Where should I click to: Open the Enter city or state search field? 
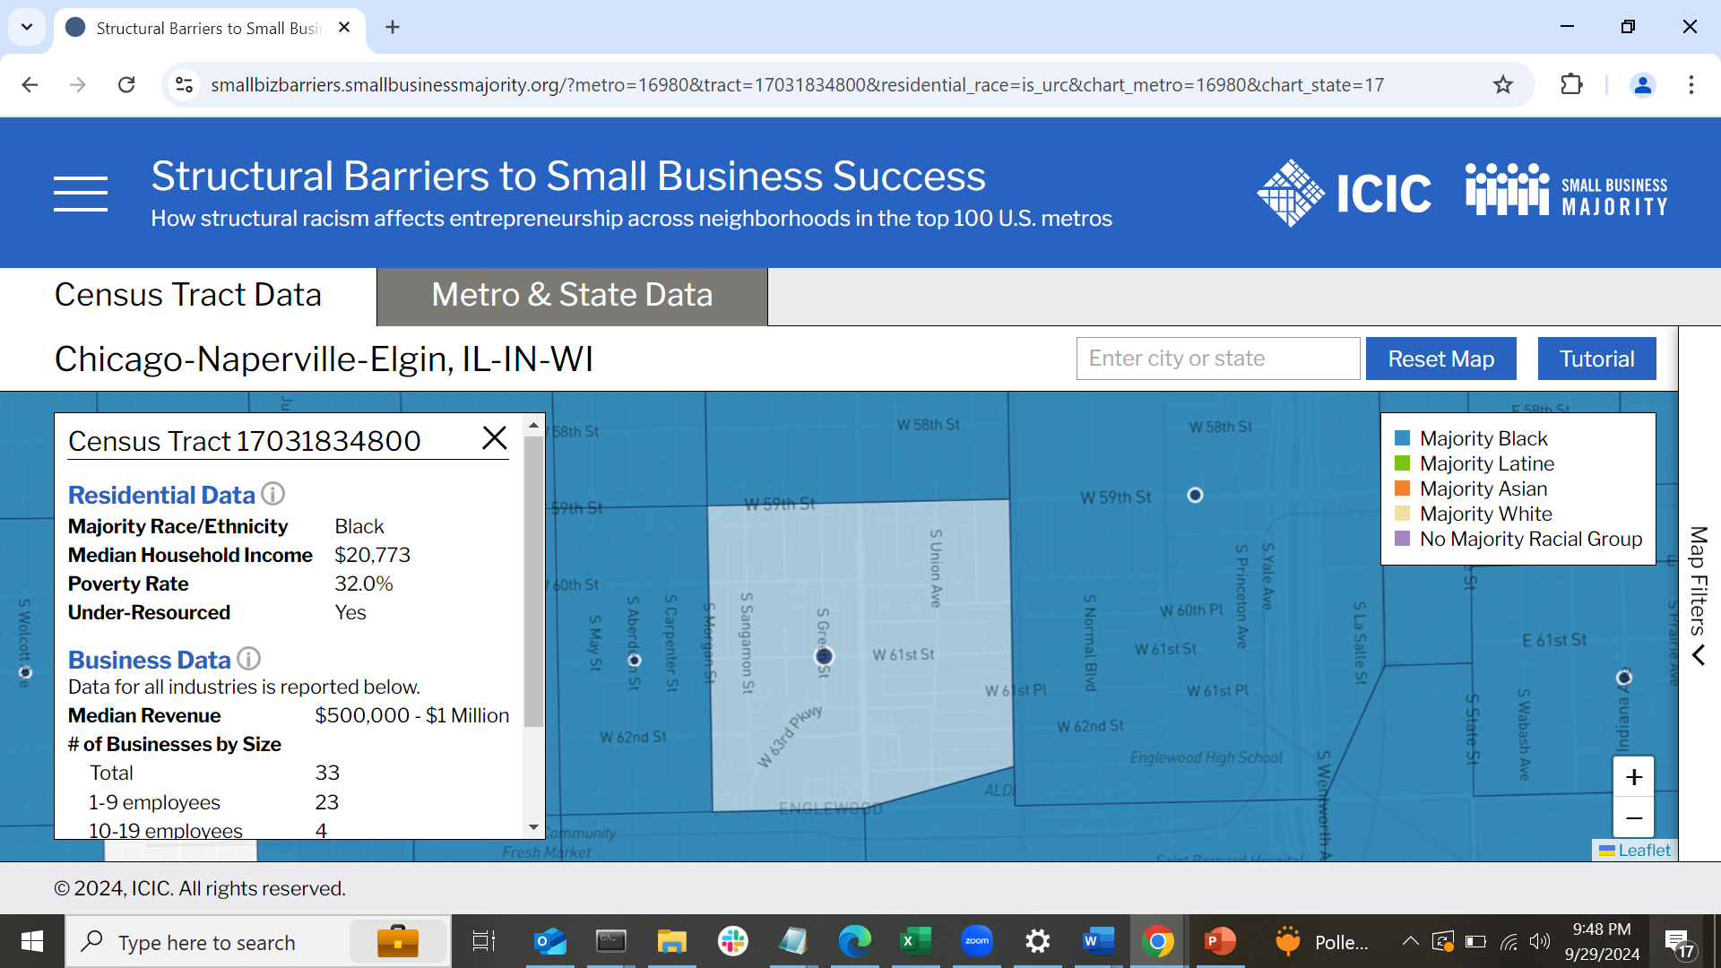[x=1216, y=358]
